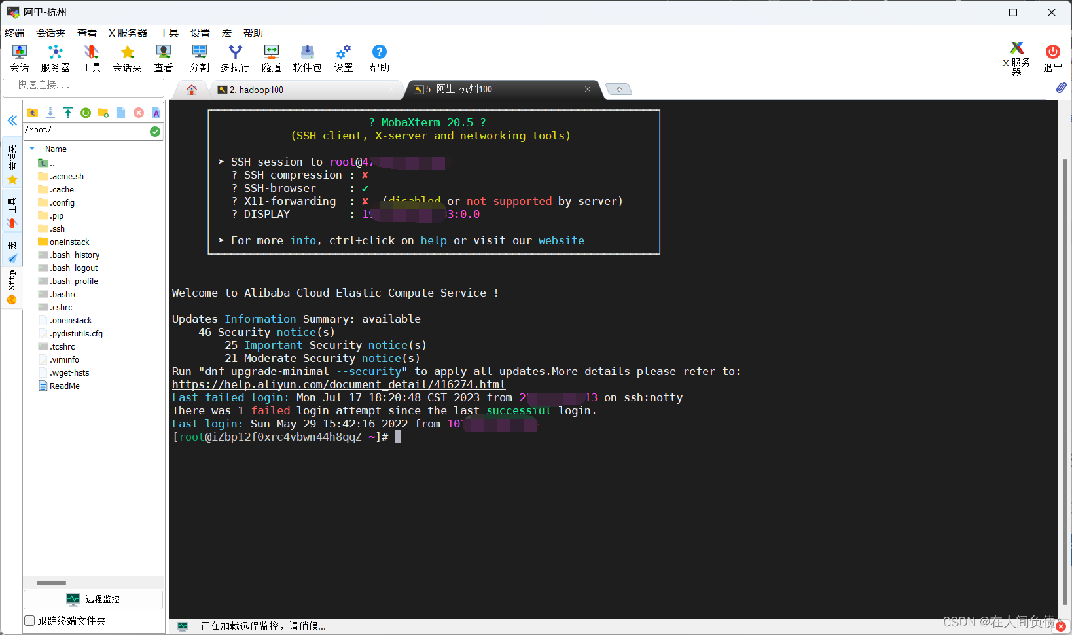Open the 设置 menu in menu bar
Viewport: 1072px width, 635px height.
(200, 33)
